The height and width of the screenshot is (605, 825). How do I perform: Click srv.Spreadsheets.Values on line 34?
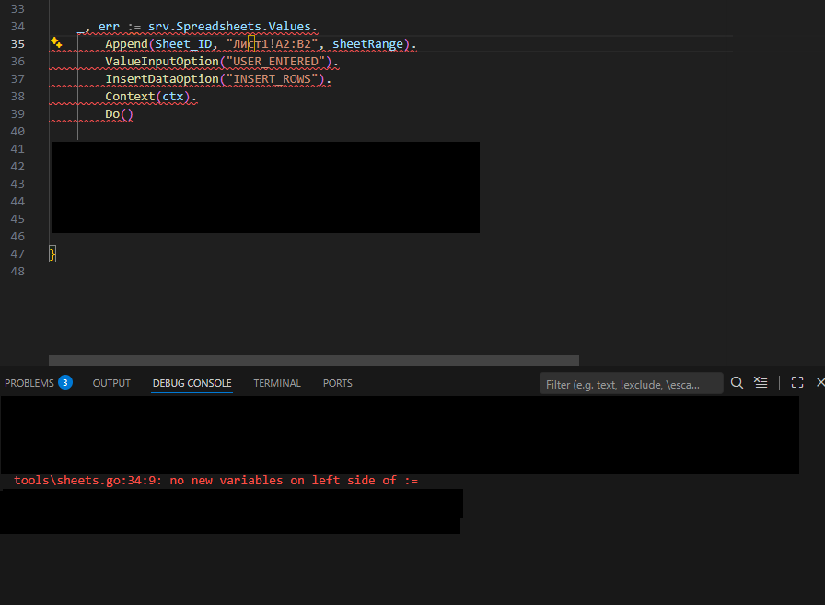tap(229, 27)
